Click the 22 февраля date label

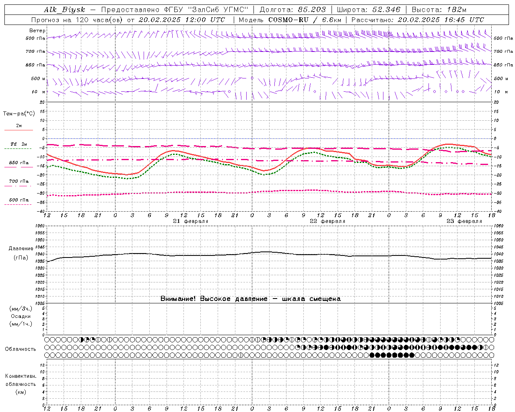(x=328, y=221)
